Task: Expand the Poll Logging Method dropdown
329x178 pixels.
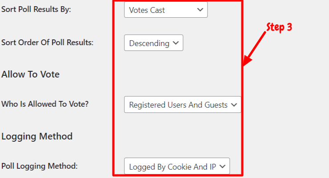Action: tap(177, 166)
